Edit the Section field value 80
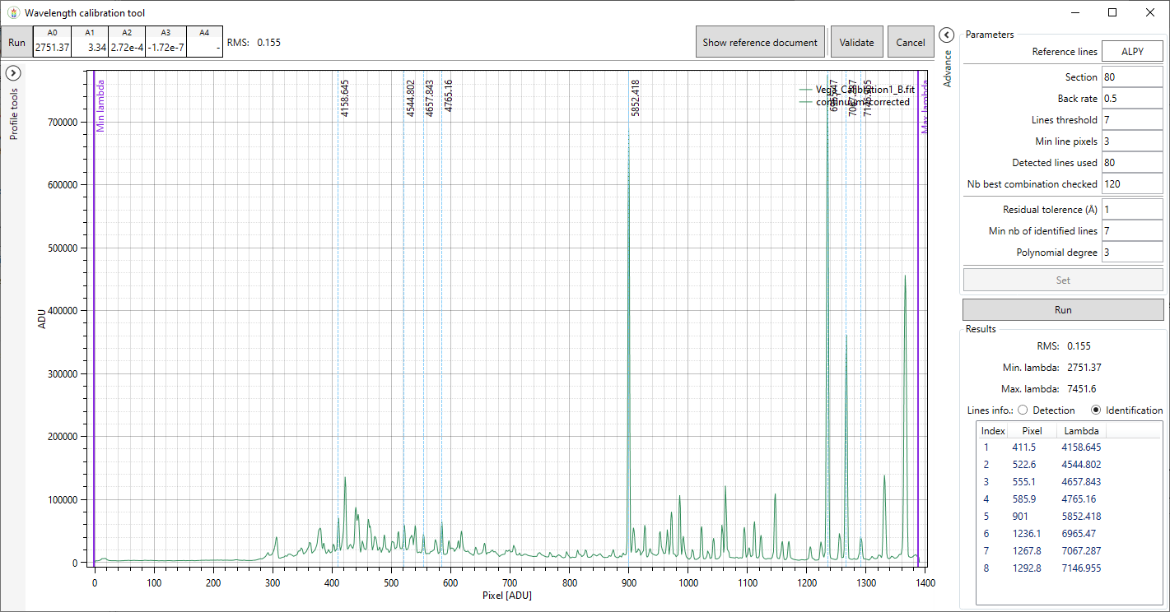The width and height of the screenshot is (1170, 612). click(x=1132, y=77)
